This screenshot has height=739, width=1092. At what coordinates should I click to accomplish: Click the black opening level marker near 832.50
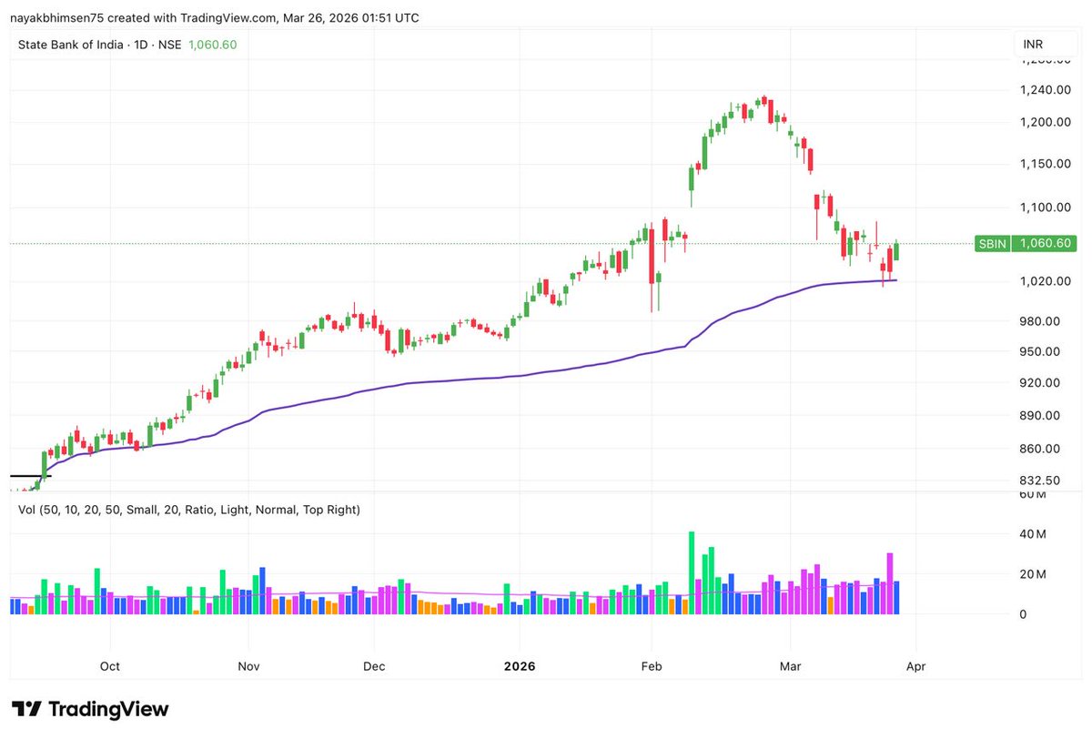pyautogui.click(x=30, y=475)
